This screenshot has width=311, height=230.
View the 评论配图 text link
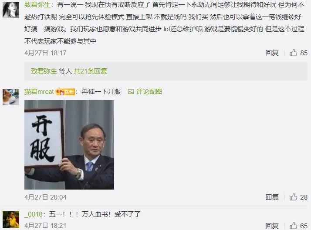coord(149,92)
